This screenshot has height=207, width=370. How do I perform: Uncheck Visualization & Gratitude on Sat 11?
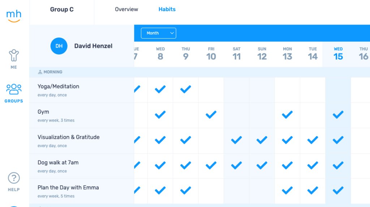pyautogui.click(x=236, y=140)
